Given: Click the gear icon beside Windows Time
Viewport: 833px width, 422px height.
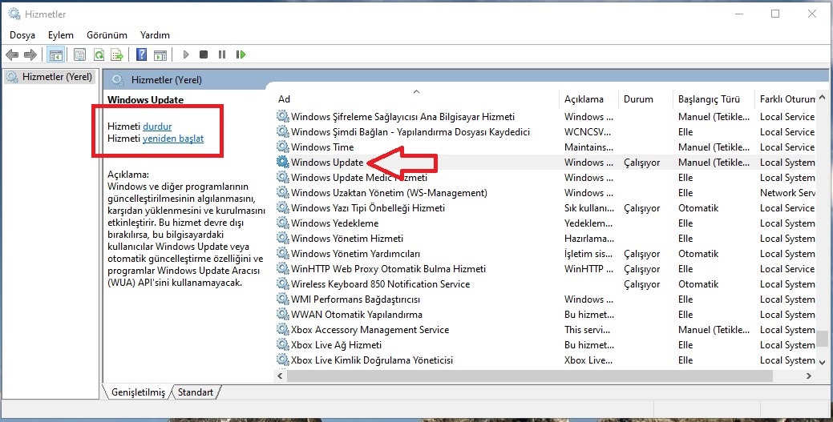Looking at the screenshot, I should [283, 147].
